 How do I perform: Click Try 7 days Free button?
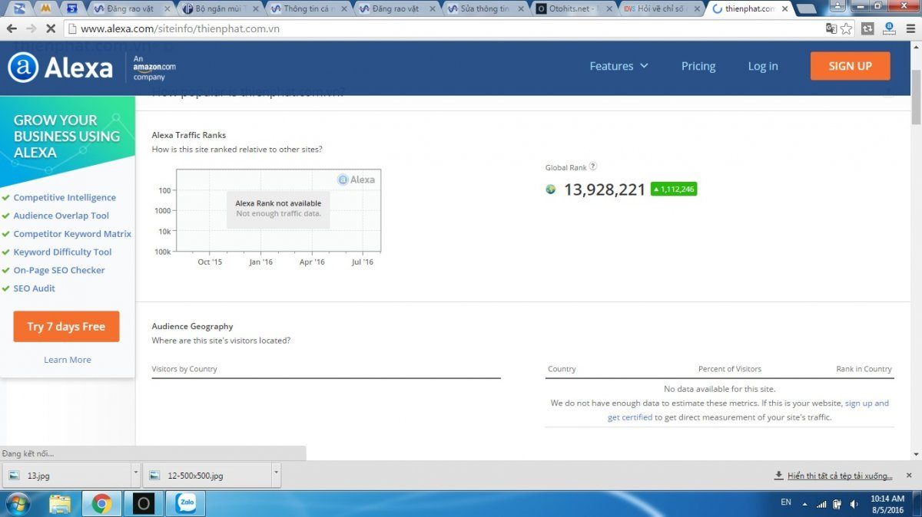tap(66, 327)
